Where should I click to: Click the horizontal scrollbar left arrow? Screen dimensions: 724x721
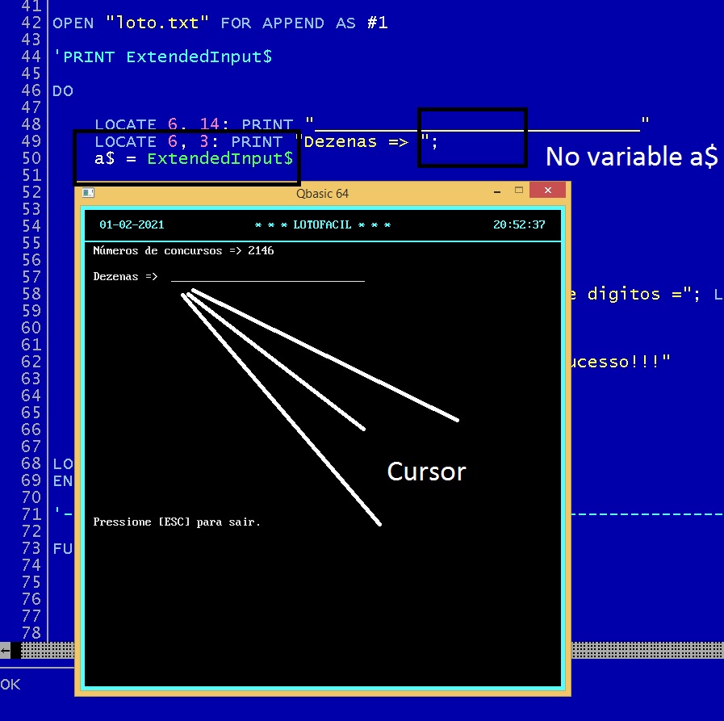click(5, 650)
